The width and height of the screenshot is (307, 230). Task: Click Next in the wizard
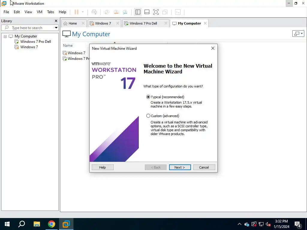[x=180, y=167]
